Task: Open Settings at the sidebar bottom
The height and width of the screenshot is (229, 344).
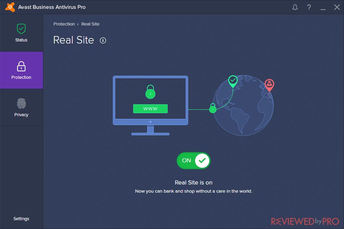Action: (x=21, y=219)
